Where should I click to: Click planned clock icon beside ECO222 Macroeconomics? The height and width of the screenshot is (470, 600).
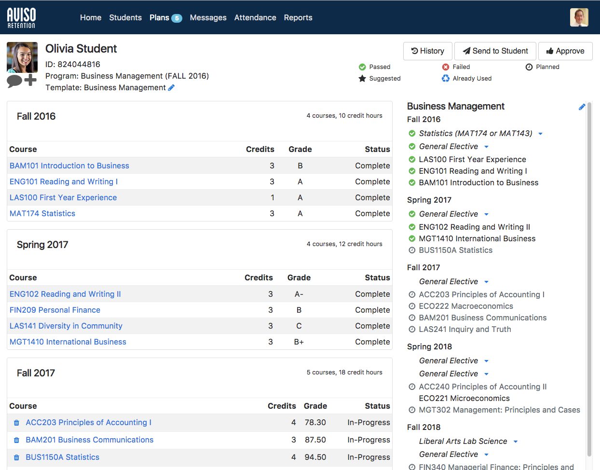tap(412, 306)
